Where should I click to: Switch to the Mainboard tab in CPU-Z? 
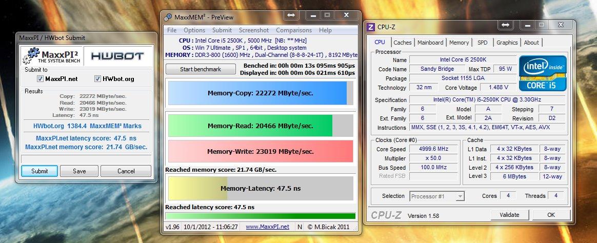click(x=430, y=43)
